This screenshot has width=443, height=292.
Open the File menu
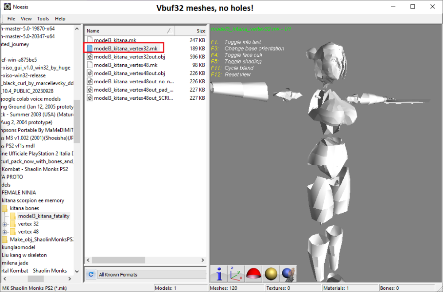(11, 19)
